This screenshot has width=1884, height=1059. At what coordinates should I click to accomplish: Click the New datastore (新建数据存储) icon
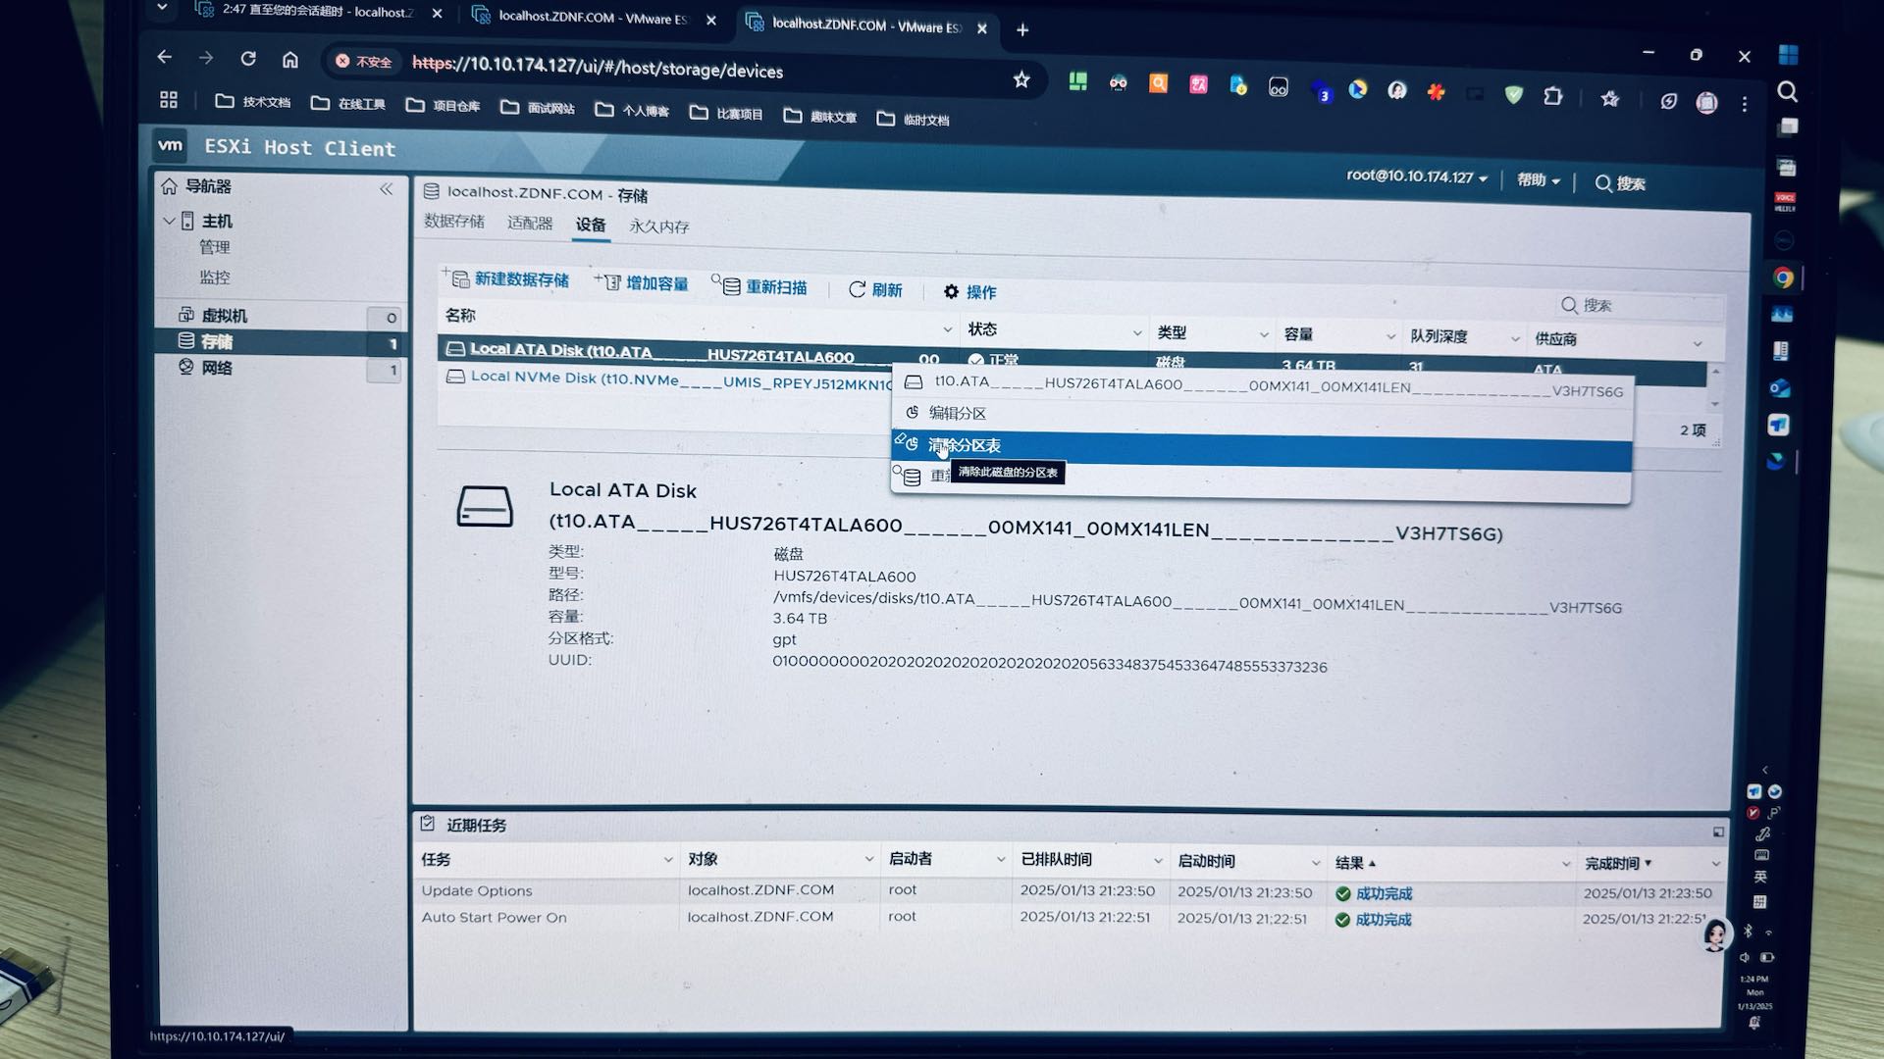(x=459, y=279)
